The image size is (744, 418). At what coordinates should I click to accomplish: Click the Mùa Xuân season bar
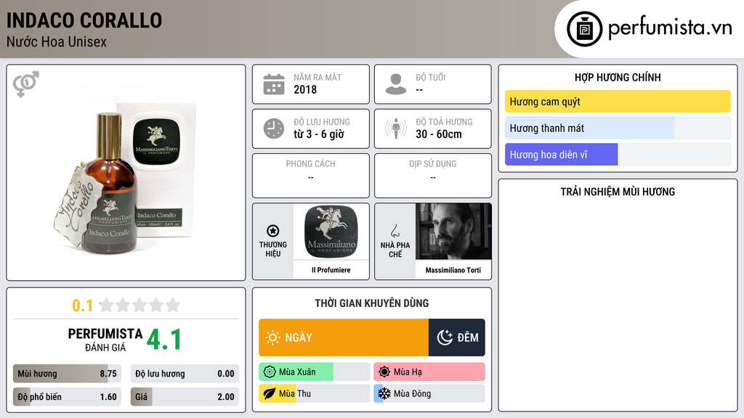point(315,372)
